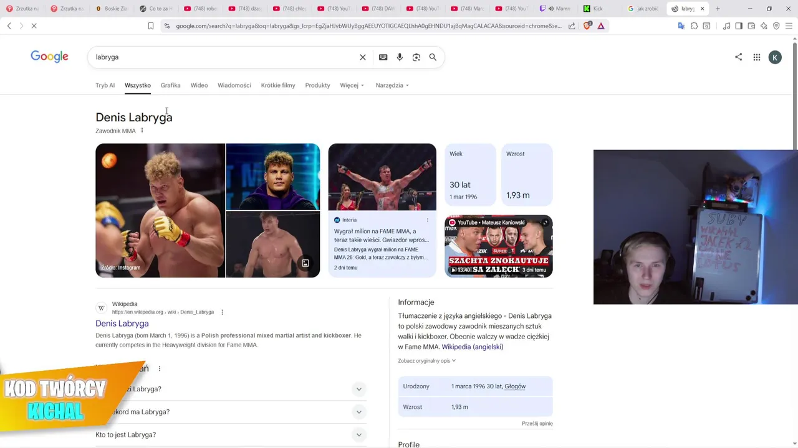Open the browser hamburger menu
This screenshot has width=798, height=448.
[789, 26]
